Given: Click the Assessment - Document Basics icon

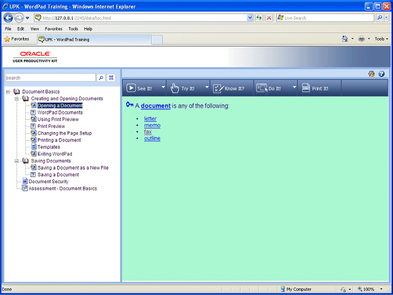Looking at the screenshot, I should 25,188.
